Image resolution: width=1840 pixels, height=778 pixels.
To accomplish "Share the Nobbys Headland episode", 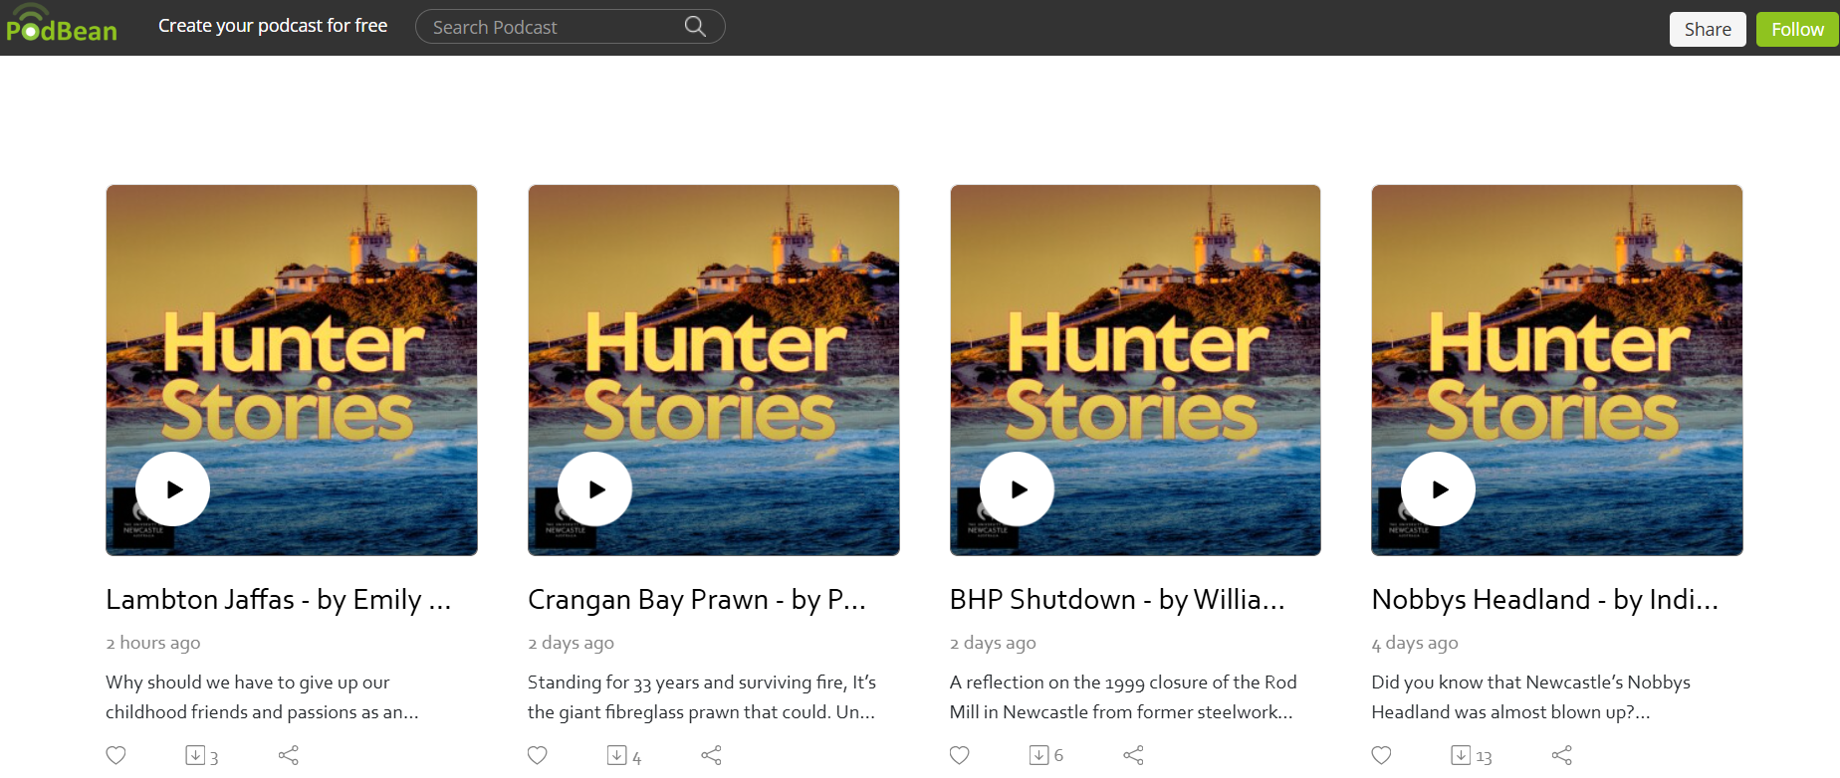I will coord(1562,755).
